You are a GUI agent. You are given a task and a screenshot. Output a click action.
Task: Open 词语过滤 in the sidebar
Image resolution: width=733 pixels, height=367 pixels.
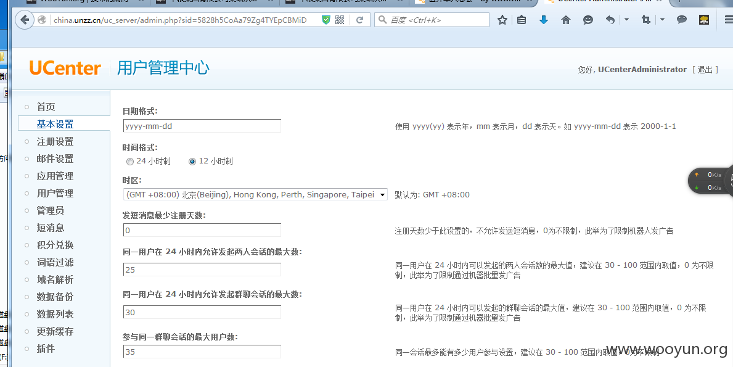coord(55,262)
